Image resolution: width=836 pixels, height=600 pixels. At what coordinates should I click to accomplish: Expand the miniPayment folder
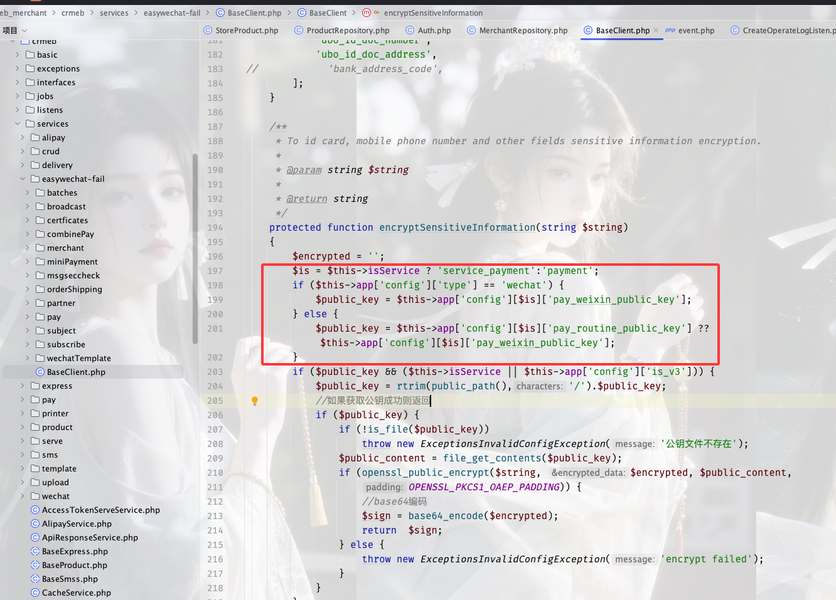pos(28,261)
